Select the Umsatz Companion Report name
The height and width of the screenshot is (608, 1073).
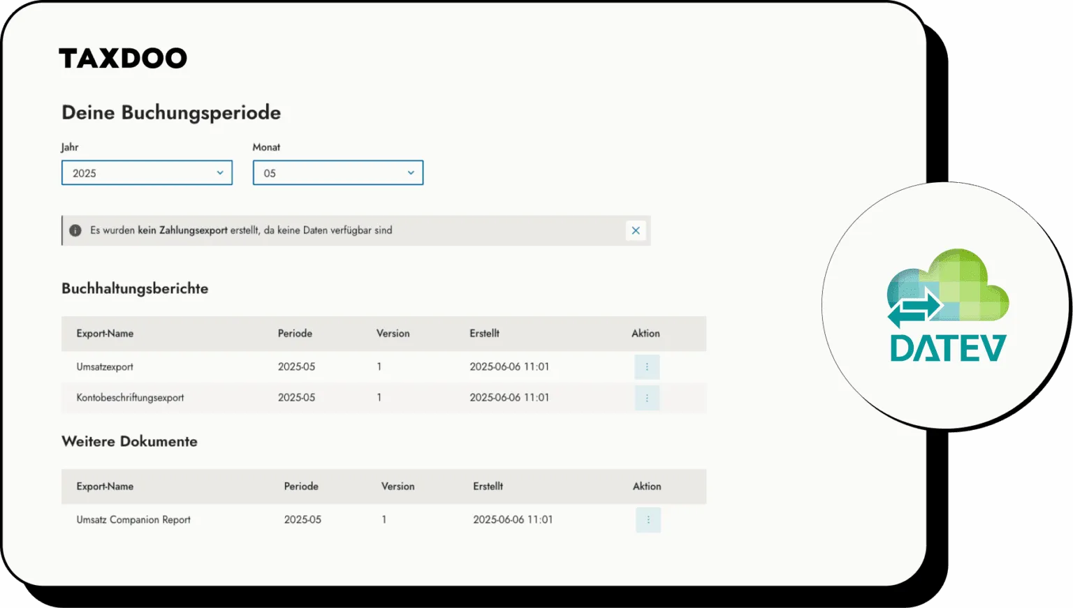point(133,519)
